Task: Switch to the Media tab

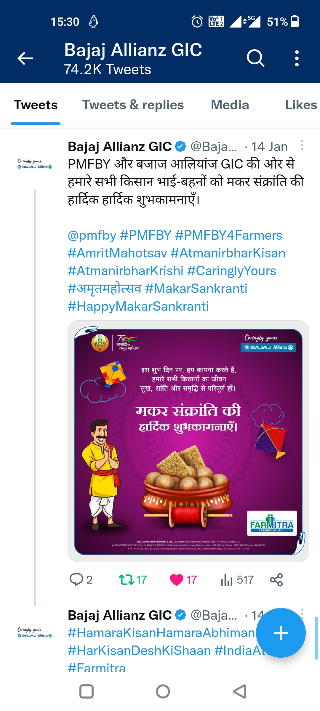Action: tap(230, 105)
